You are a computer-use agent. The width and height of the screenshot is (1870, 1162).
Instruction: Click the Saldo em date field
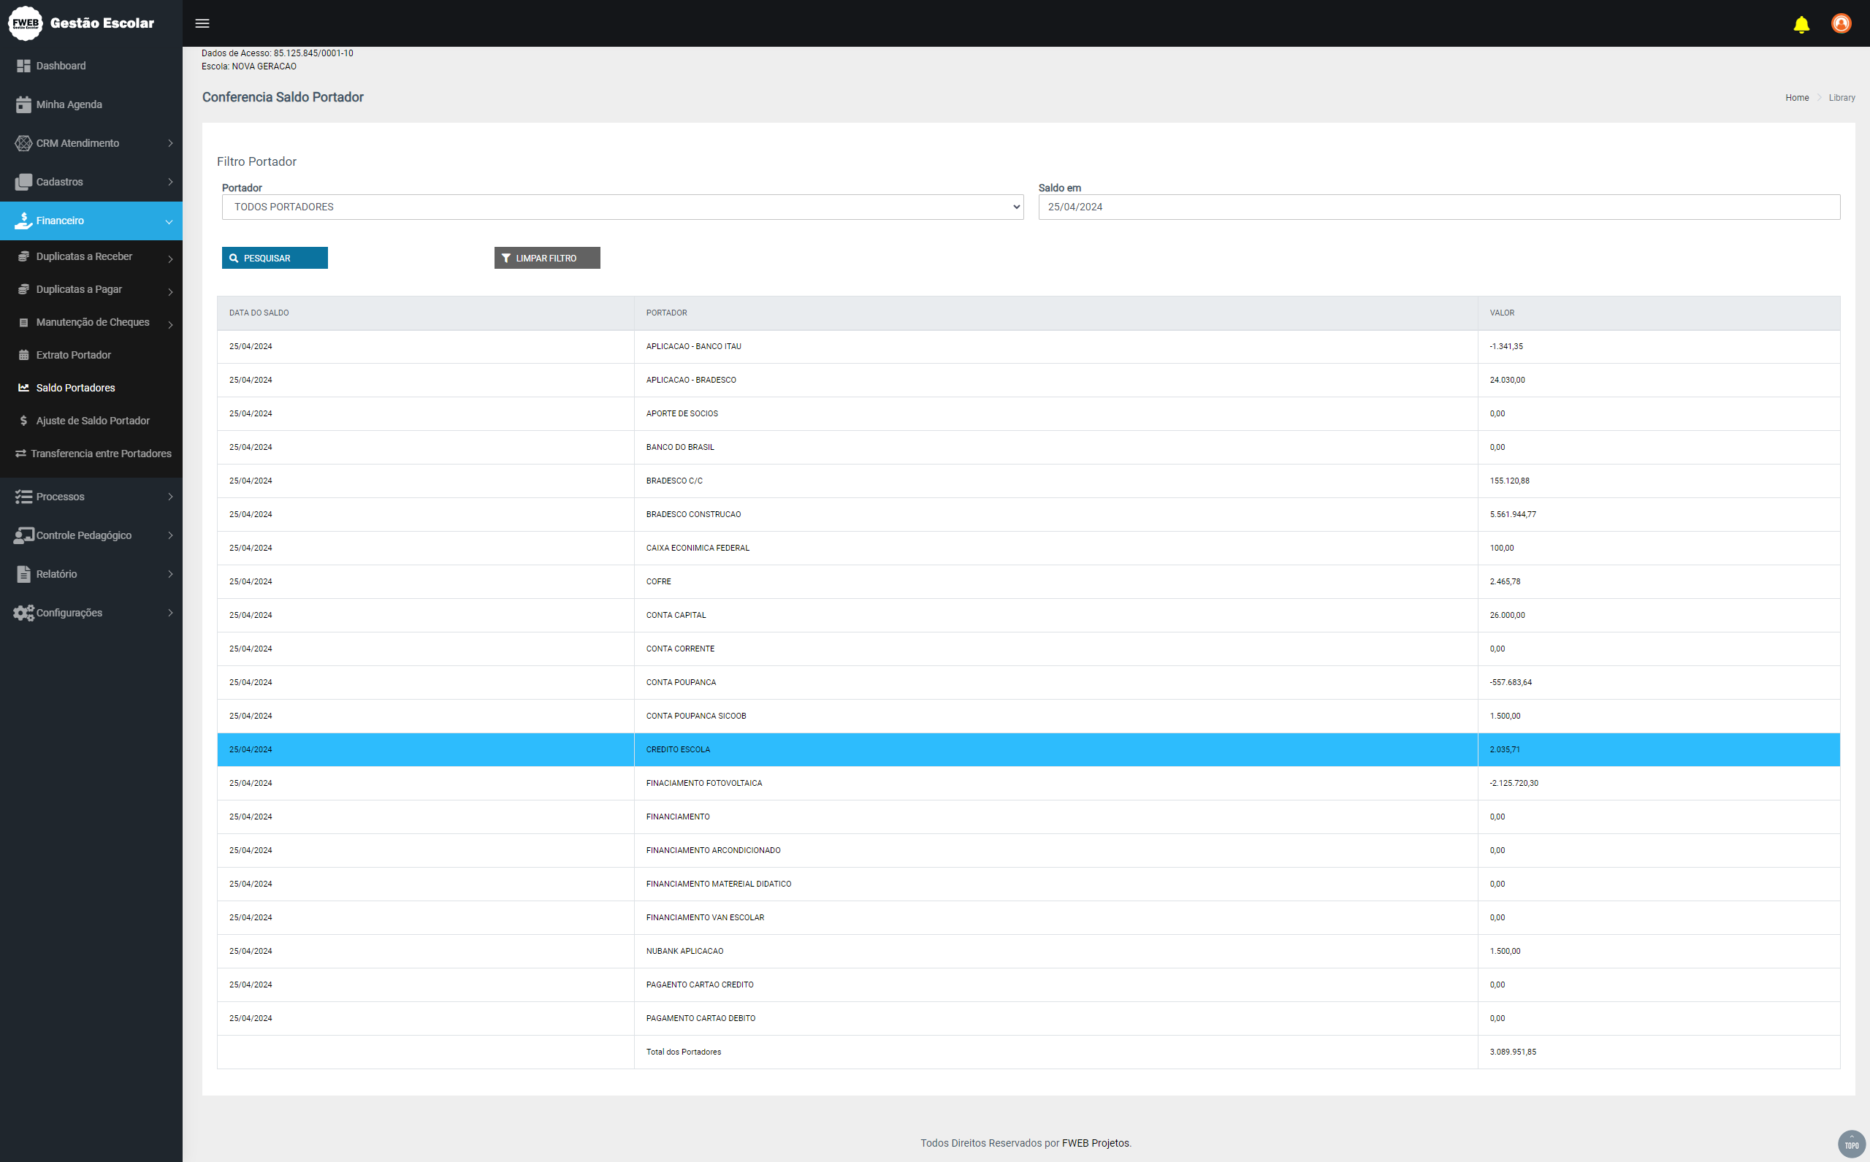(x=1438, y=207)
